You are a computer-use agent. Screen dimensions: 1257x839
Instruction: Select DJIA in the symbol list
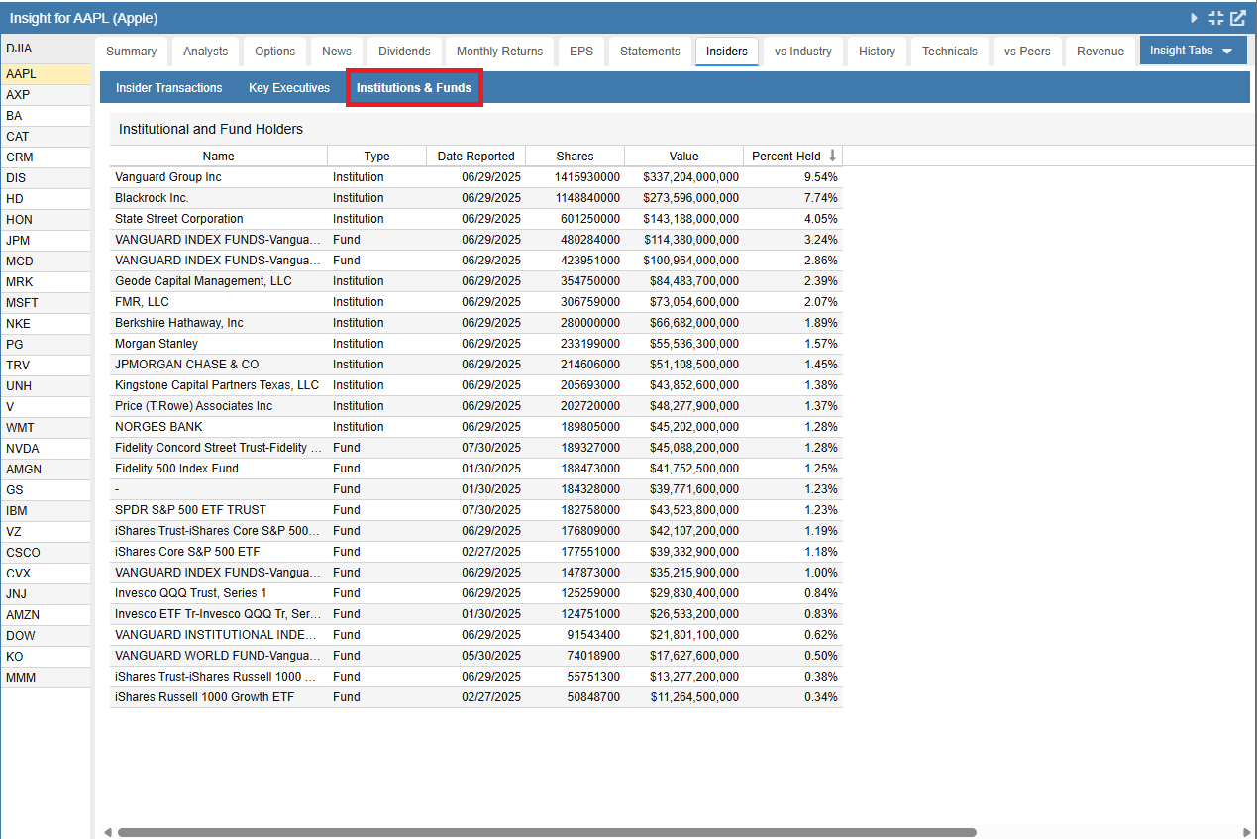point(46,49)
